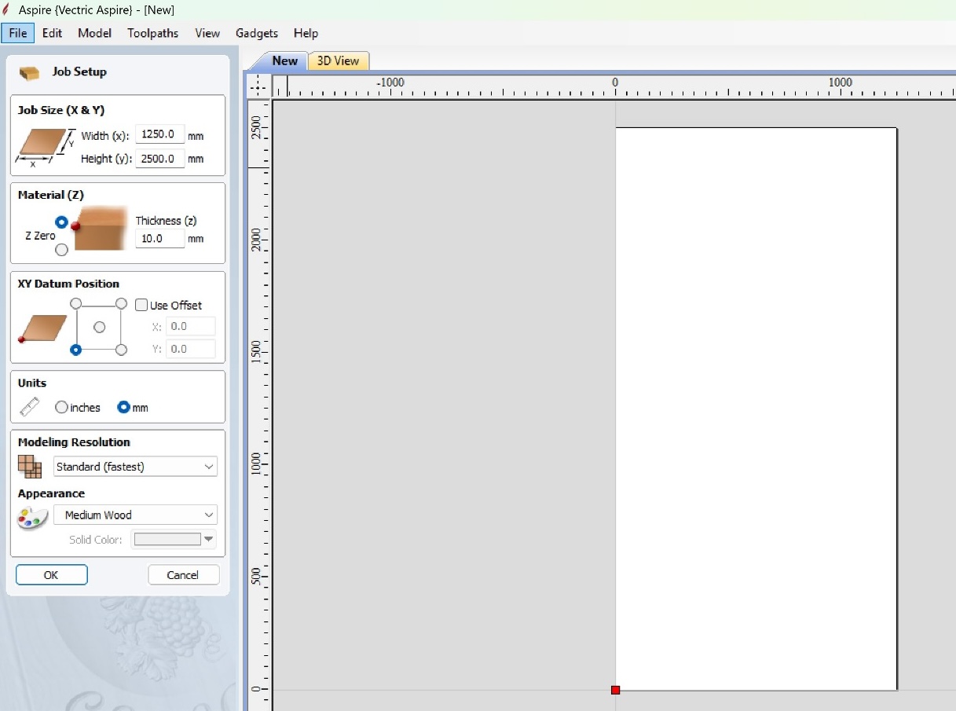
Task: Open the Solid Color swatch picker
Action: pyautogui.click(x=174, y=539)
